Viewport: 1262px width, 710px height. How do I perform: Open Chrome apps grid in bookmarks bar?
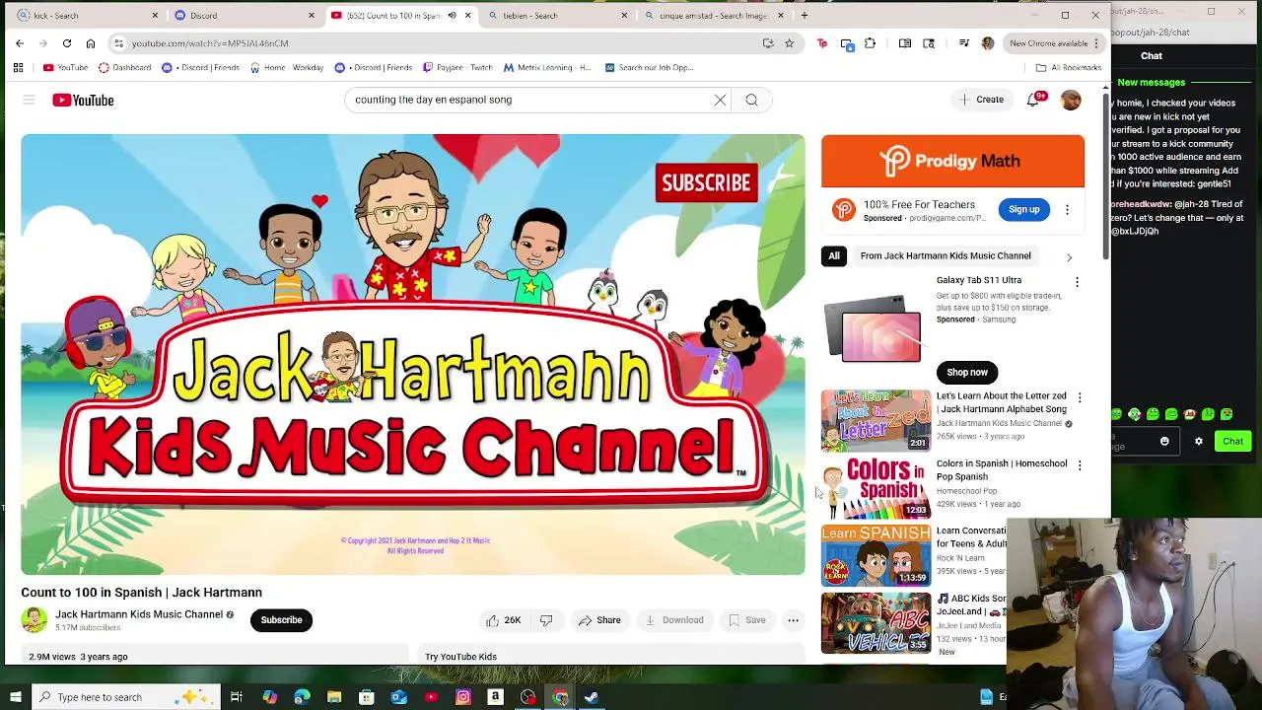[18, 68]
